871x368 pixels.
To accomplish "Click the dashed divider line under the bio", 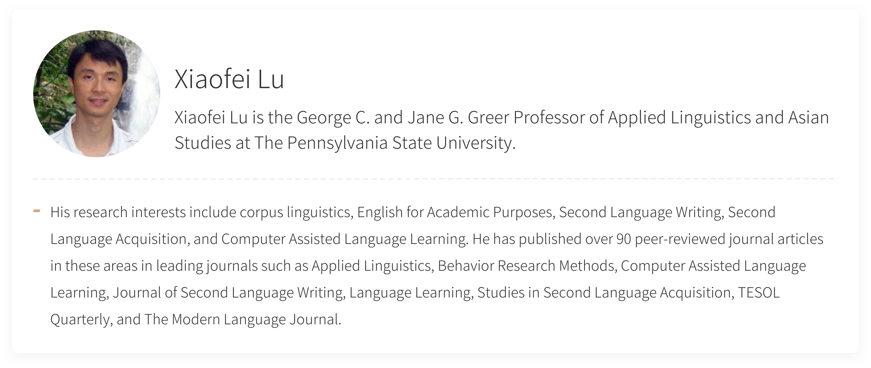I will click(435, 179).
